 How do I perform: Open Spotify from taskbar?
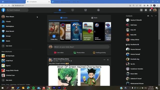pyautogui.click(x=33, y=88)
